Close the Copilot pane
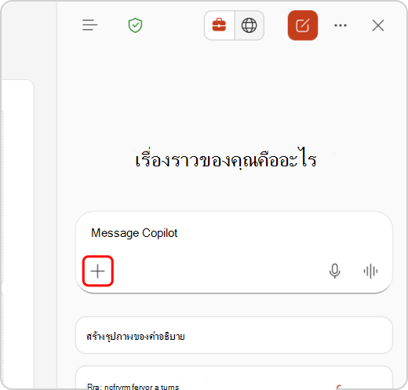 click(x=378, y=25)
